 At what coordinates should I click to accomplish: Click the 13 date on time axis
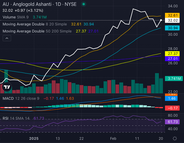pos(58,139)
